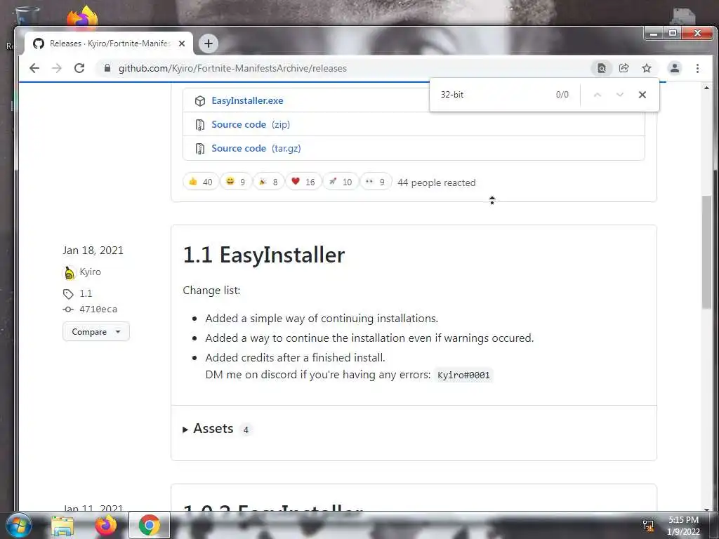This screenshot has width=719, height=539.
Task: Close the find bar
Action: point(642,95)
